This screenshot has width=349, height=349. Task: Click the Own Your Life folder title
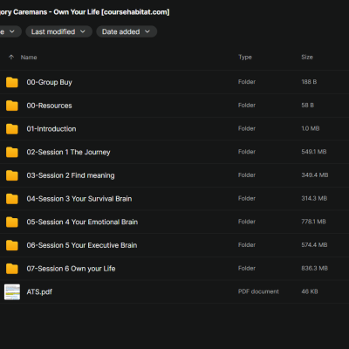coord(85,12)
